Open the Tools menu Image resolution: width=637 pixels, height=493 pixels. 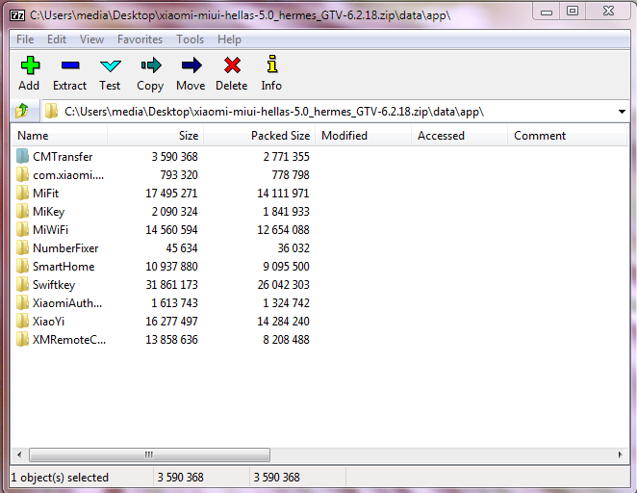coord(190,39)
